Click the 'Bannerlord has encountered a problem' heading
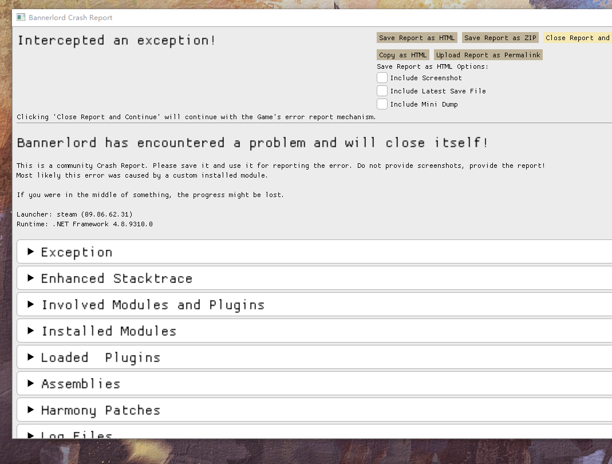The height and width of the screenshot is (464, 612). click(252, 143)
